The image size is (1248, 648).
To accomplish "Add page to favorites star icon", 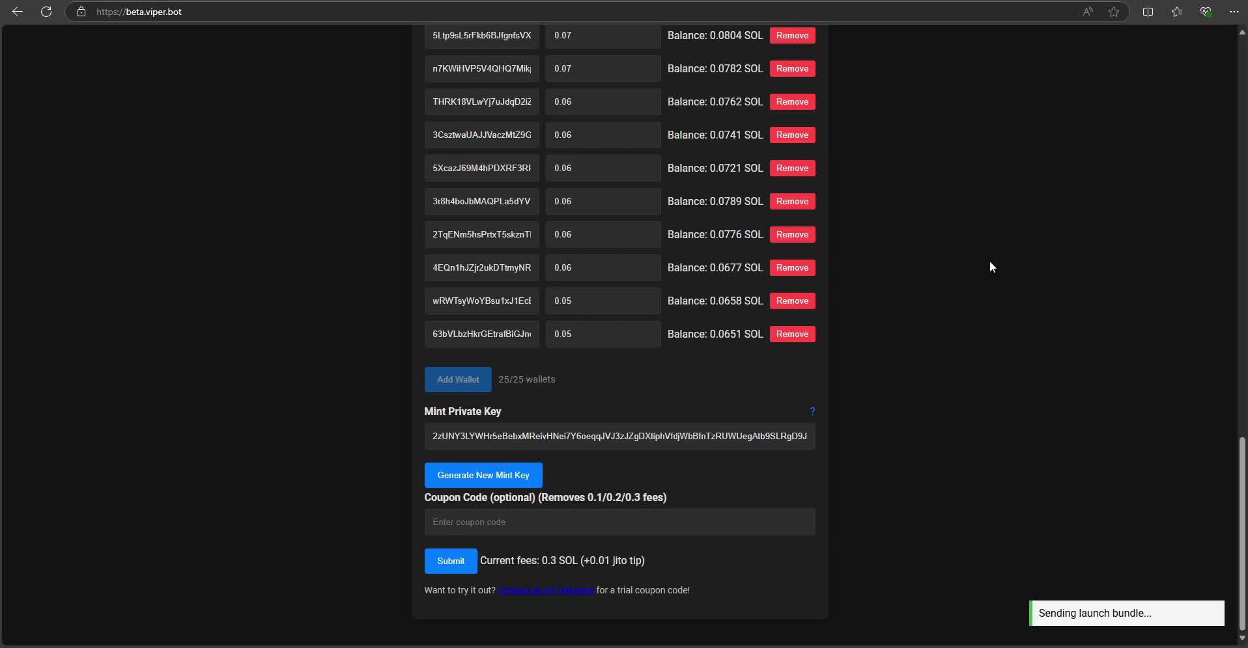I will coord(1114,12).
